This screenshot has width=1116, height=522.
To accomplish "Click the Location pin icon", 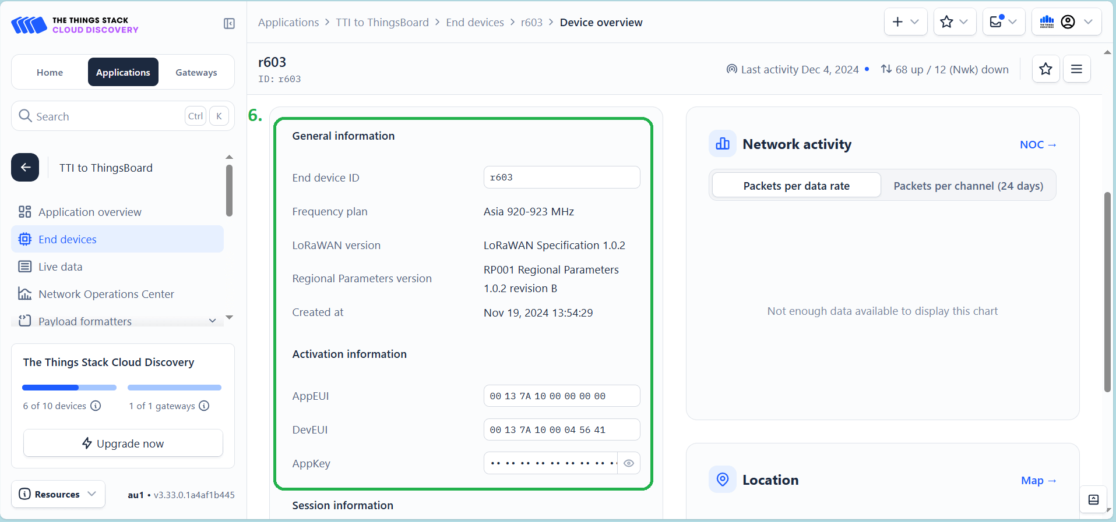I will (x=723, y=480).
